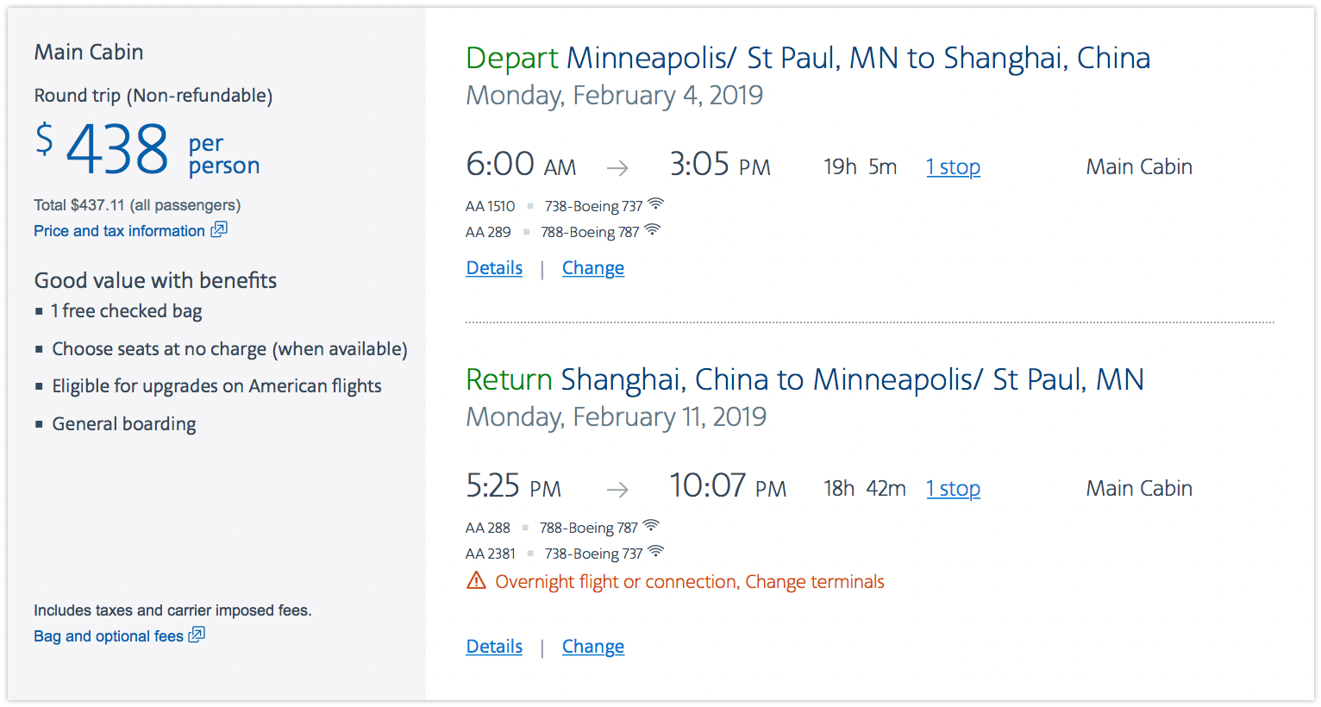Click the Wi-Fi icon beside AA 2381

656,552
